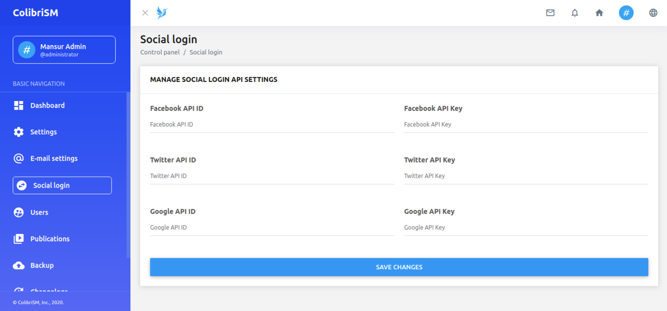Click the Manage Social Login API Settings heading
667x311 pixels.
(x=214, y=80)
